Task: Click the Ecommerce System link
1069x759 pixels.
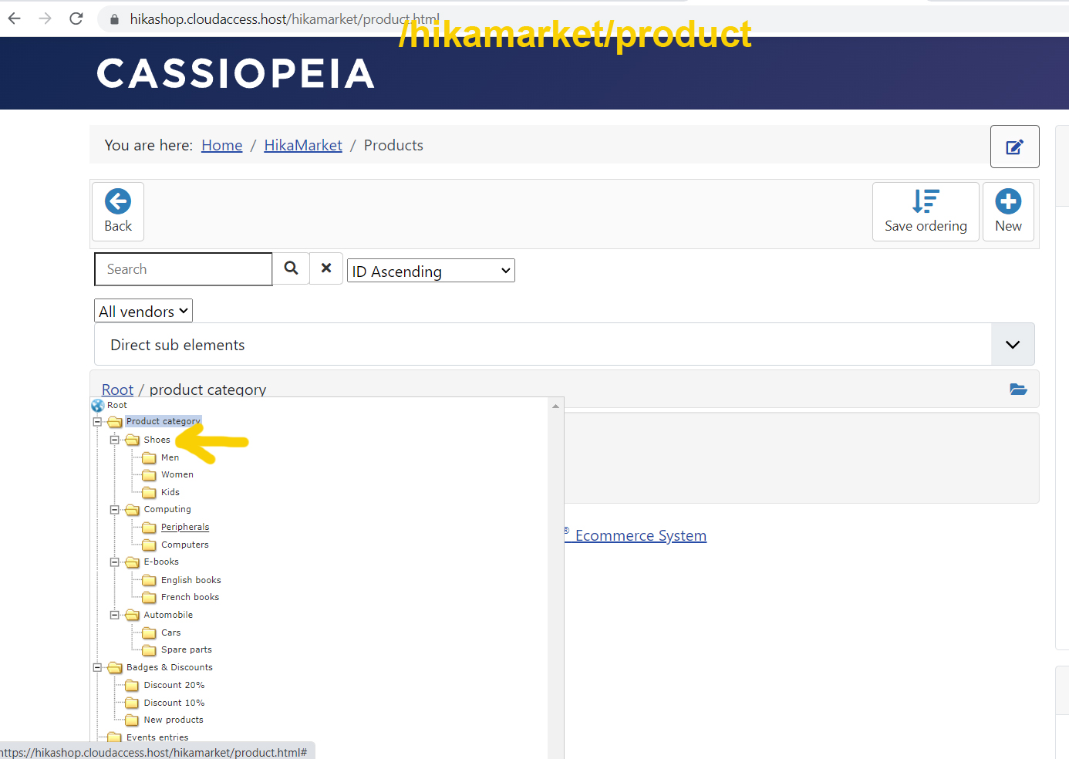Action: coord(640,535)
